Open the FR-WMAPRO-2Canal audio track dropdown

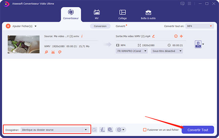[131, 51]
